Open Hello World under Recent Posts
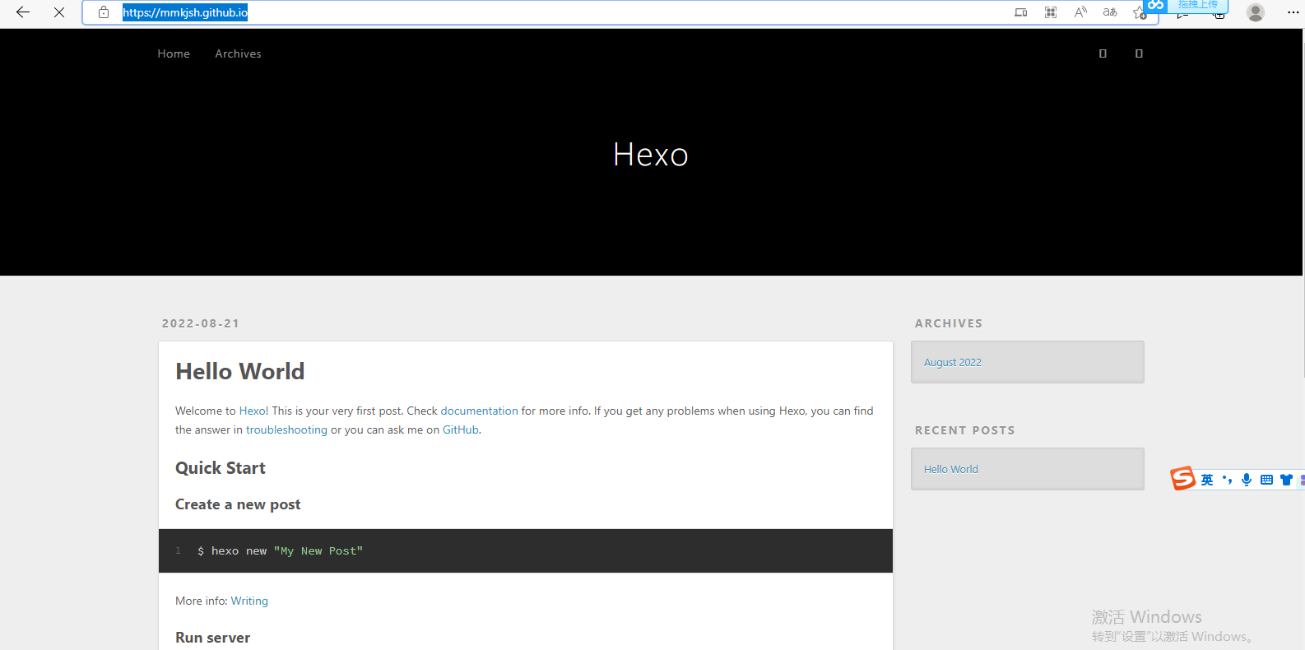Image resolution: width=1305 pixels, height=650 pixels. (951, 469)
